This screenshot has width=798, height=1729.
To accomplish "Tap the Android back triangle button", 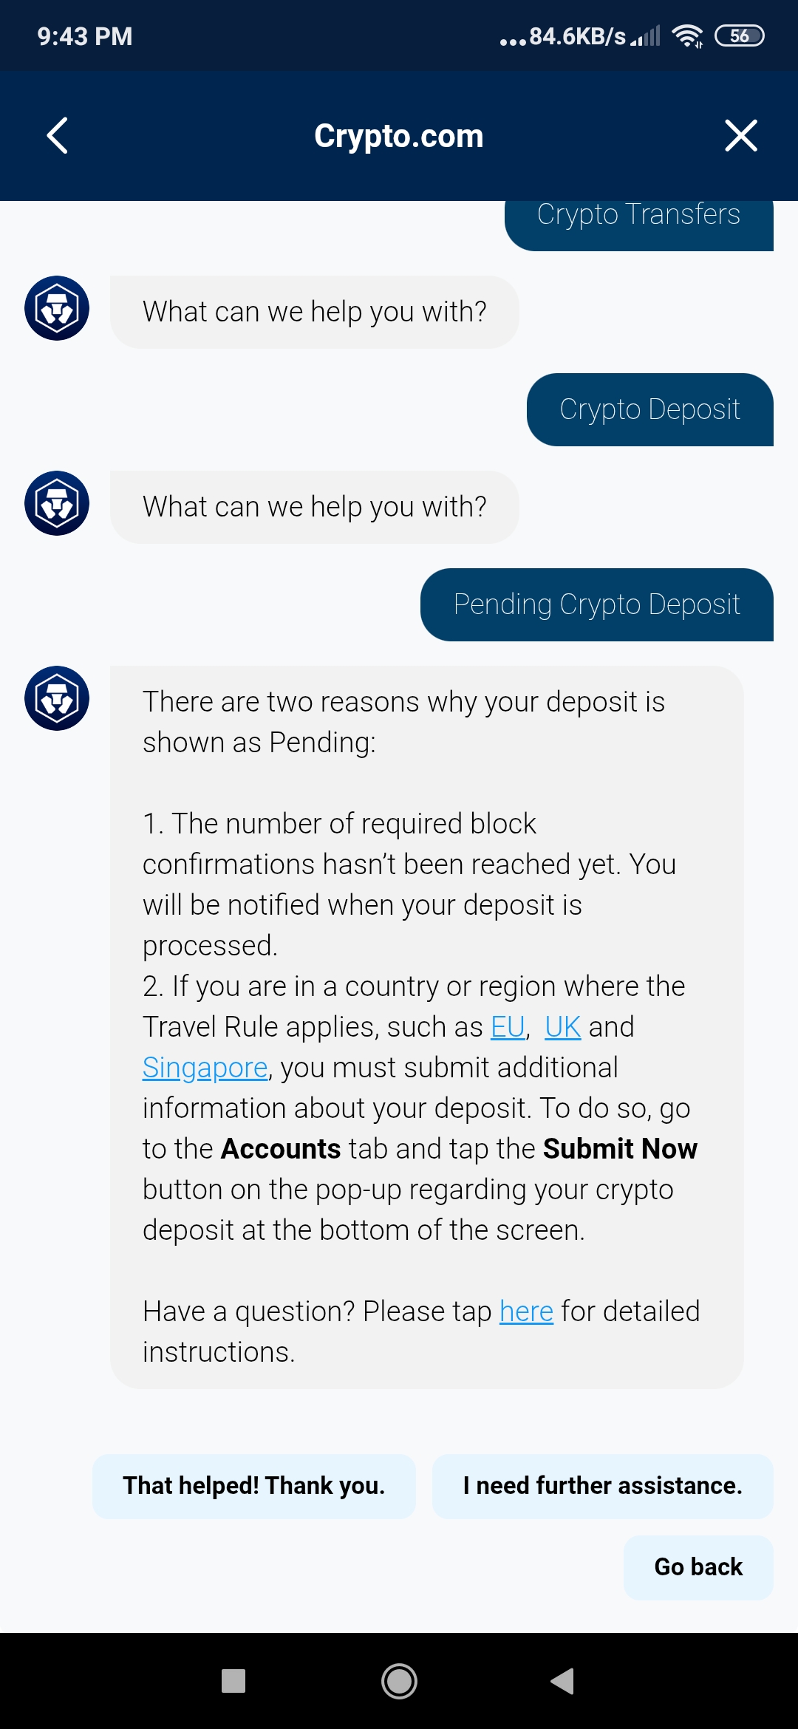I will 563,1681.
